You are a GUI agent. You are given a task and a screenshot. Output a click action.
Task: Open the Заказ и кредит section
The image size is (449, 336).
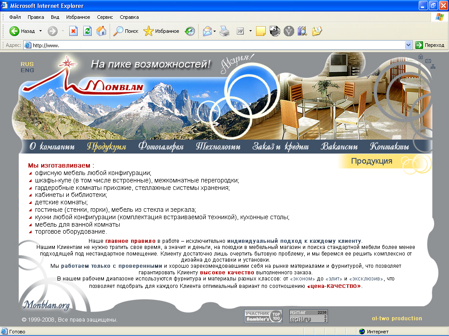[x=280, y=146]
